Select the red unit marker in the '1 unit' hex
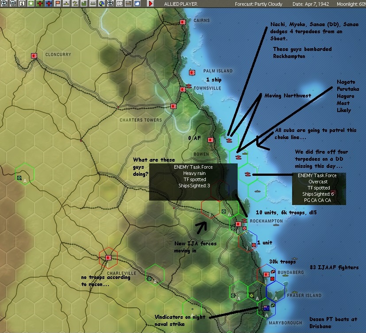366x333 pixels. [254, 245]
